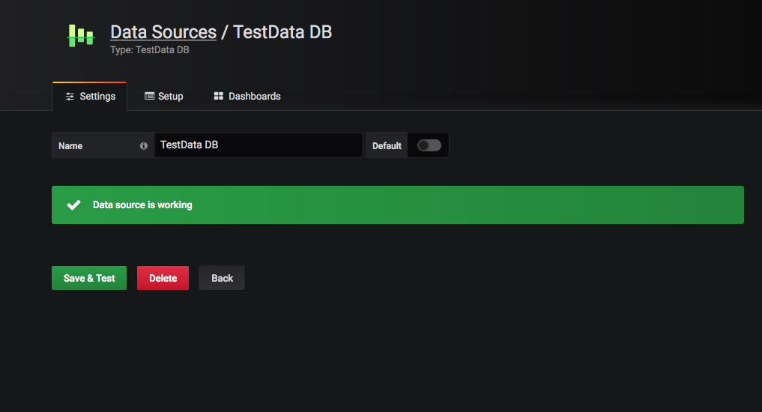
Task: Switch to the Dashboards tab
Action: point(247,96)
